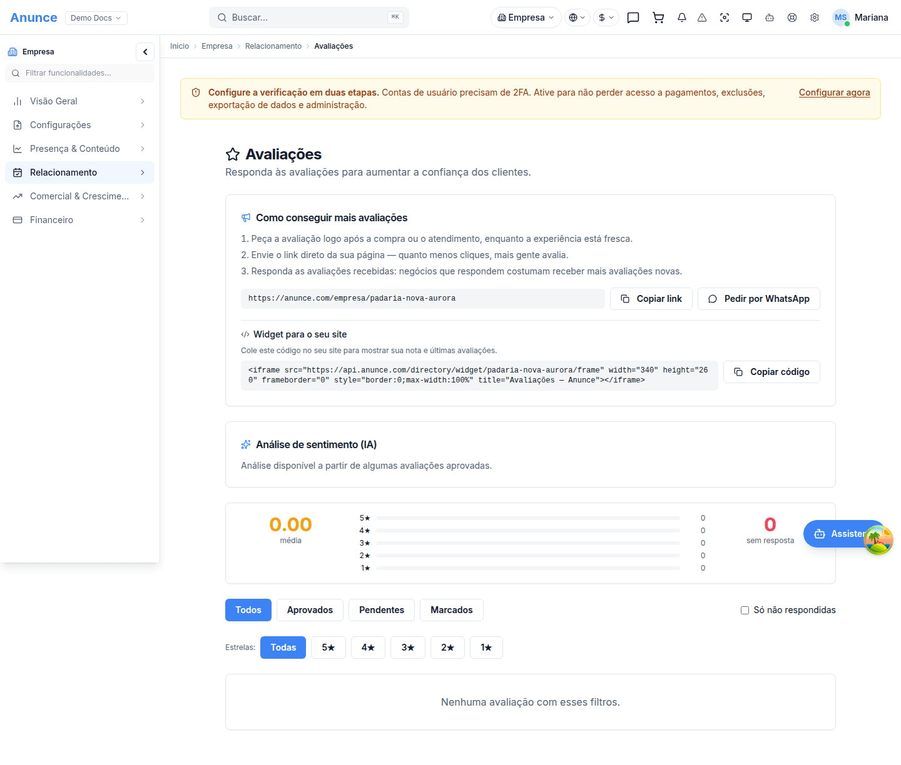The image size is (901, 765).
Task: Open the robot assistant icon in header
Action: pyautogui.click(x=770, y=17)
